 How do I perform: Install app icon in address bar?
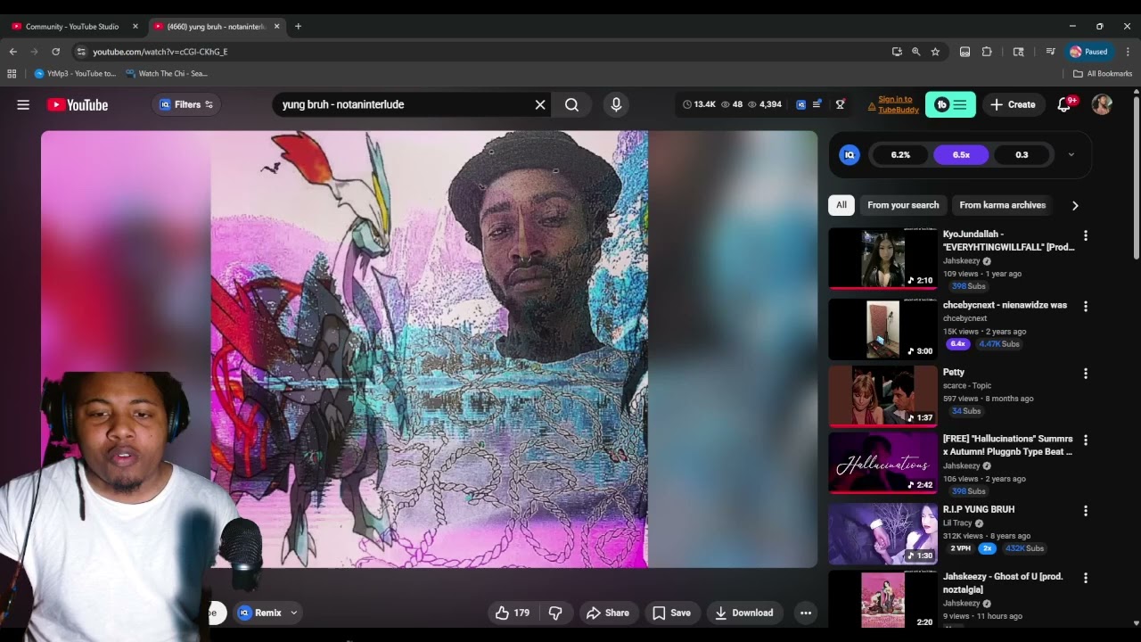897,52
